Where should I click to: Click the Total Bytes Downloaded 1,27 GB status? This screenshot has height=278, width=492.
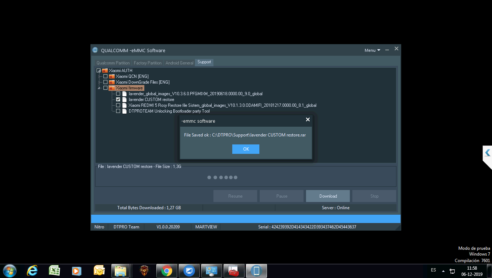pos(149,208)
